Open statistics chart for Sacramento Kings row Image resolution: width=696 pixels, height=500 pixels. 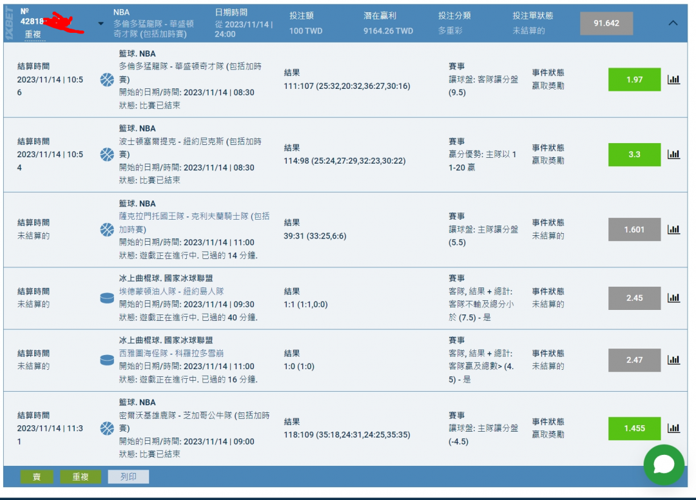point(673,229)
